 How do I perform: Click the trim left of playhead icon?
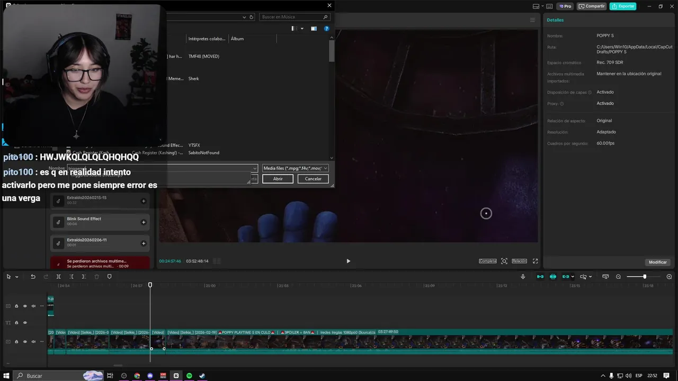[71, 277]
